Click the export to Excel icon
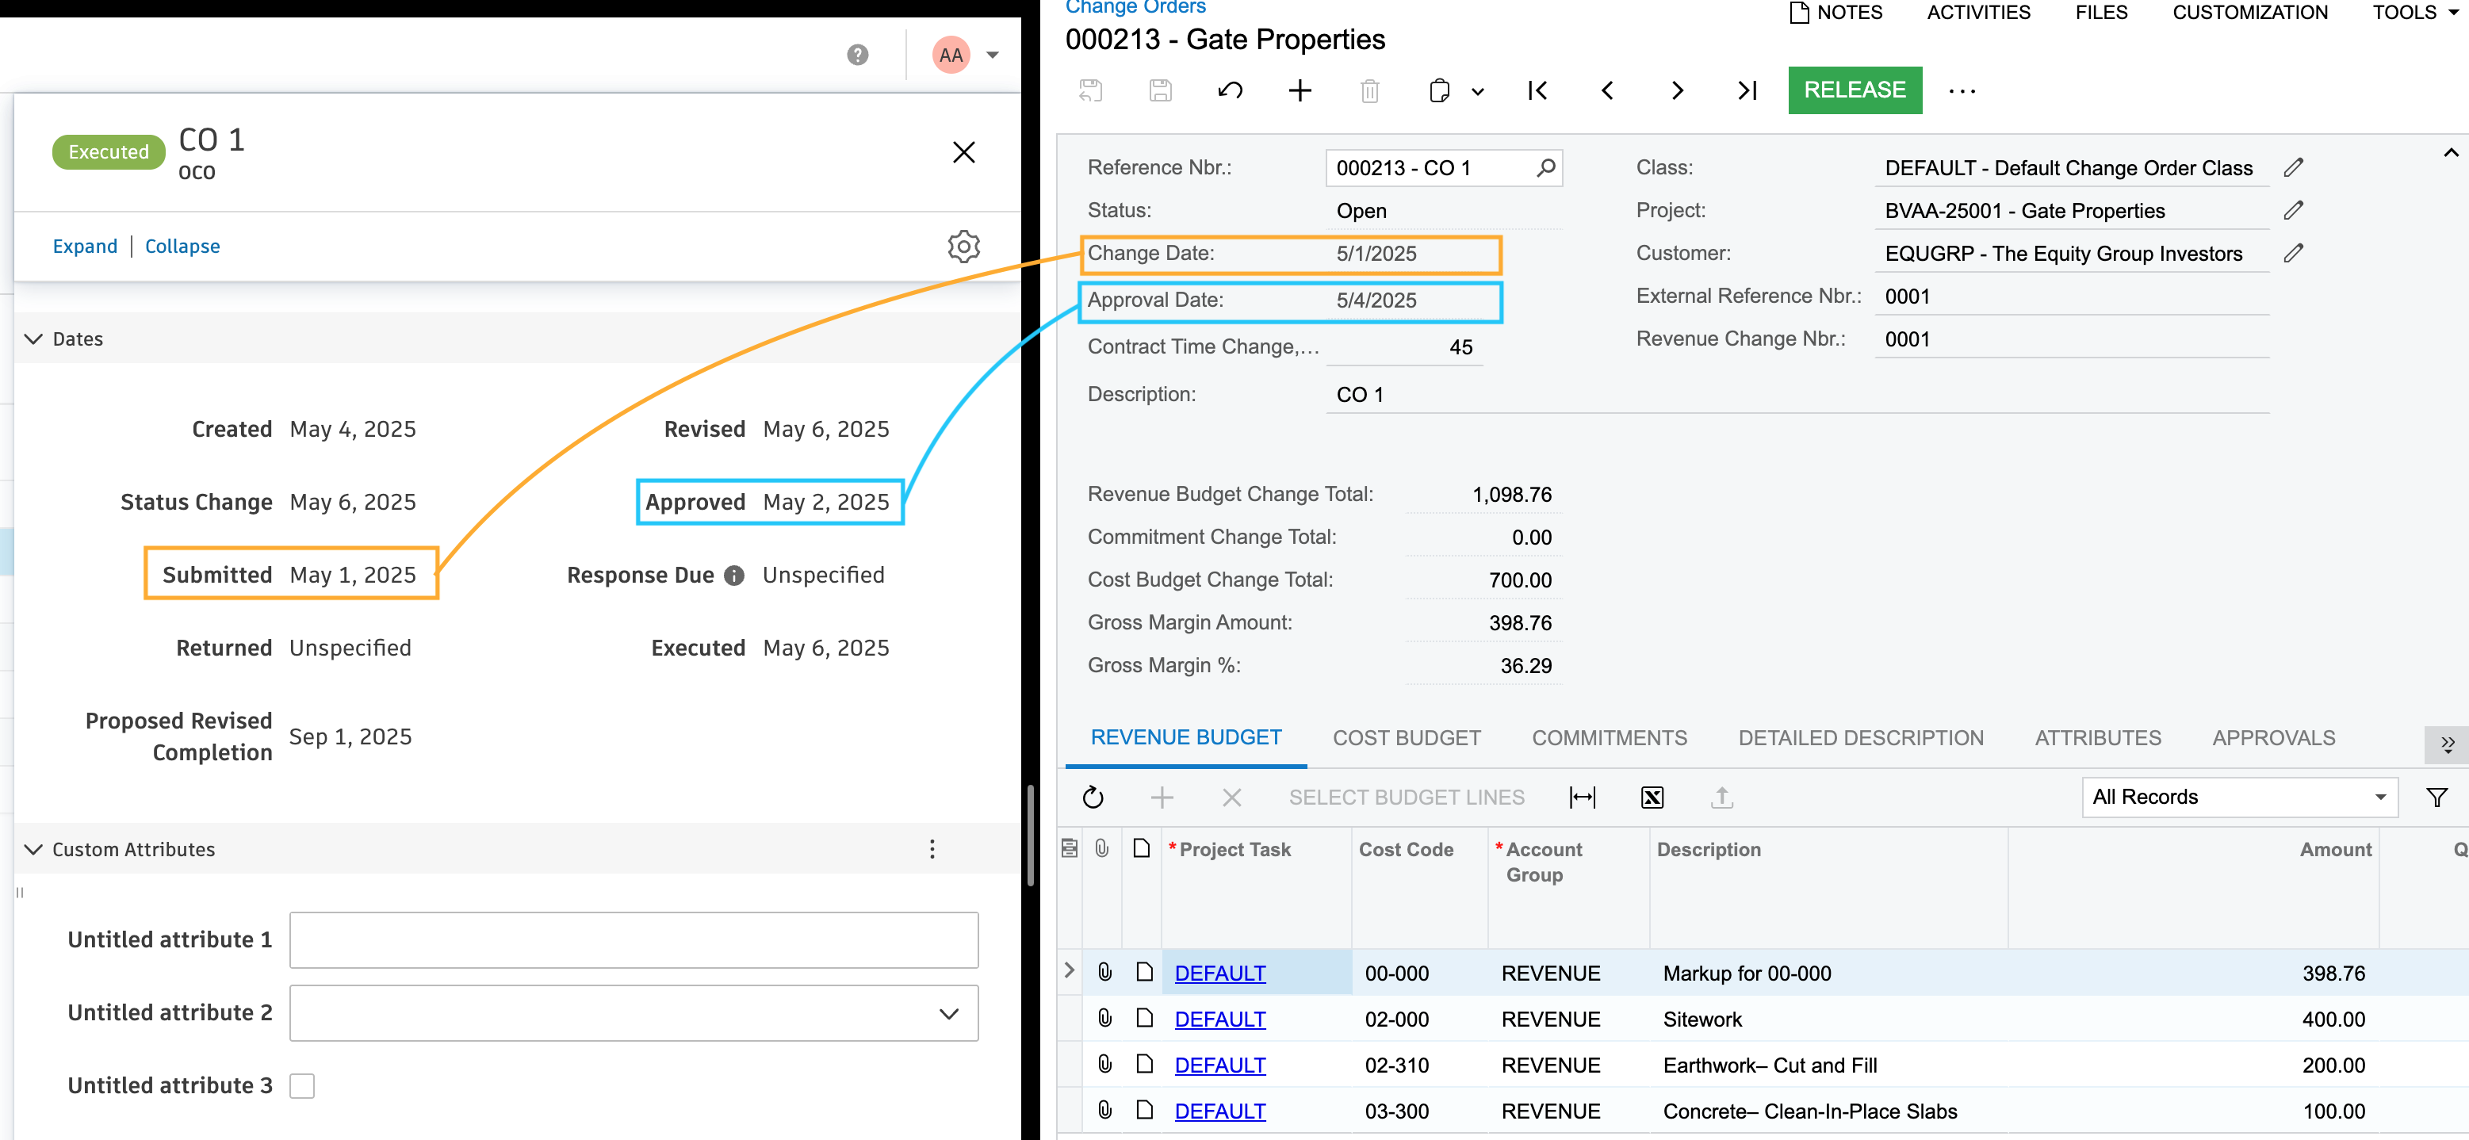This screenshot has height=1140, width=2469. point(1652,797)
